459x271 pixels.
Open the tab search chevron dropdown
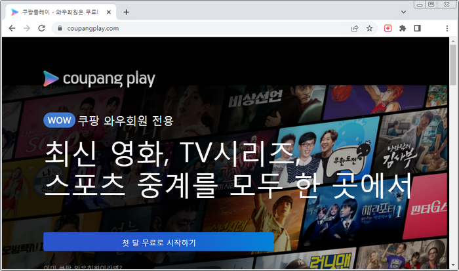(x=403, y=12)
